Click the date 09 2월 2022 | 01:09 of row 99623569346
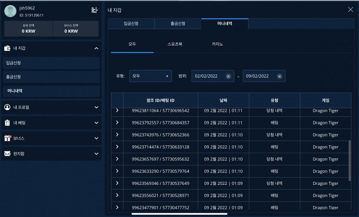The height and width of the screenshot is (217, 359). tap(224, 183)
